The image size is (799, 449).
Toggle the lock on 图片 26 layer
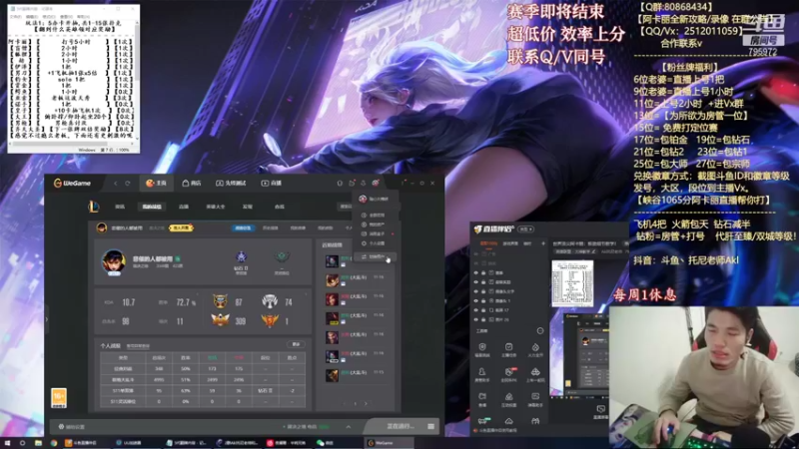click(x=483, y=319)
